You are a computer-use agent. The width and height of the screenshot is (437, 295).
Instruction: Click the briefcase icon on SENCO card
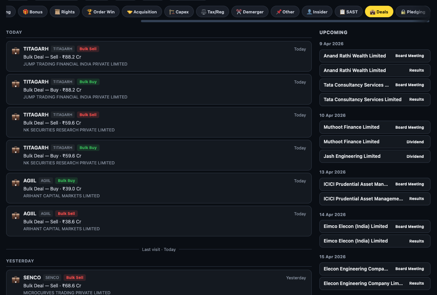tap(15, 280)
